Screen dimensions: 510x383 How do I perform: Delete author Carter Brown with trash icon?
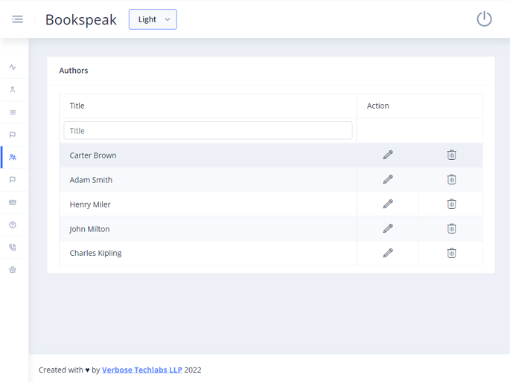tap(451, 155)
